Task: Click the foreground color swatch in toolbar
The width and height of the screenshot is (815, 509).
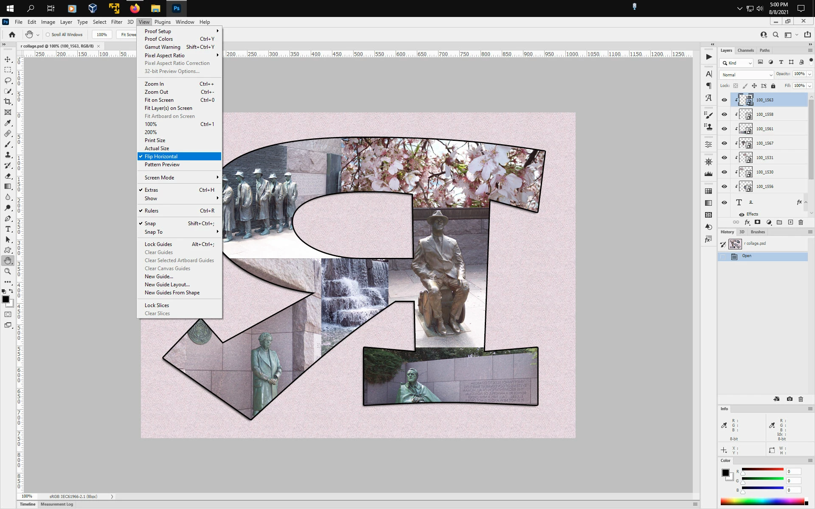Action: 6,299
